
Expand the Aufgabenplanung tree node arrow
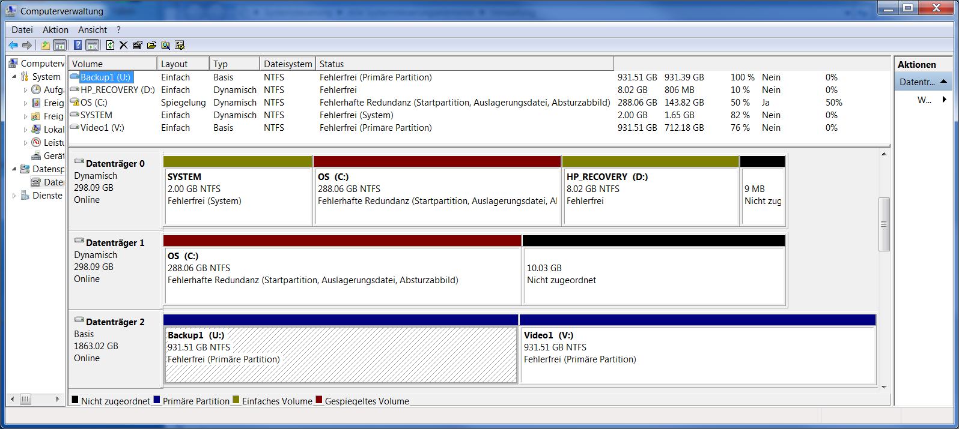click(x=25, y=90)
